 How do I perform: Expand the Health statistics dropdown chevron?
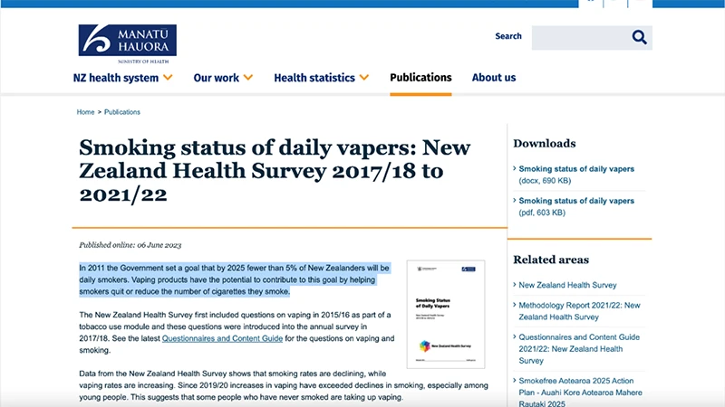(364, 78)
